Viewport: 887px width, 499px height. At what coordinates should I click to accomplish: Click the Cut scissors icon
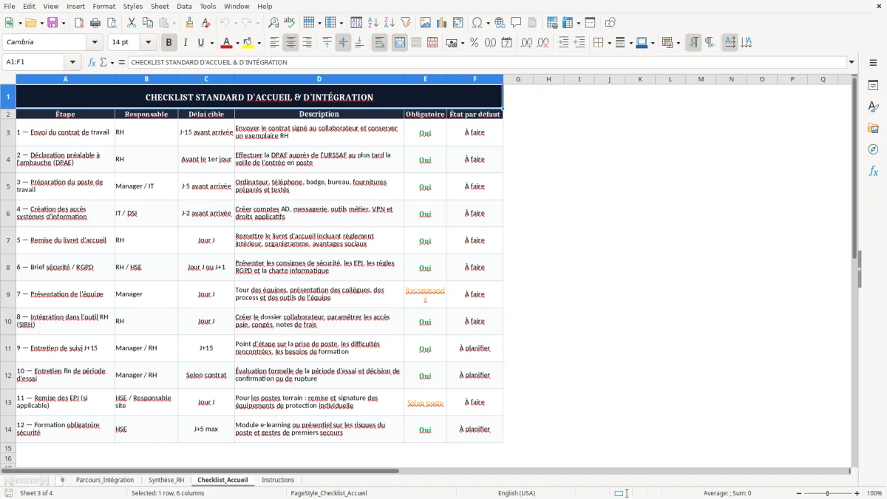132,23
